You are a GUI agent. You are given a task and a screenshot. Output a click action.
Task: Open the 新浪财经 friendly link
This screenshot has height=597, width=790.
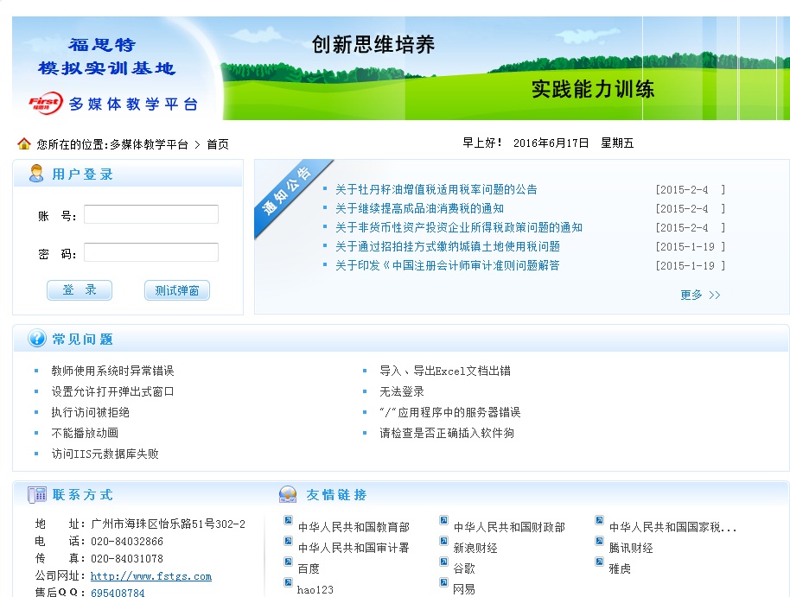click(x=475, y=548)
